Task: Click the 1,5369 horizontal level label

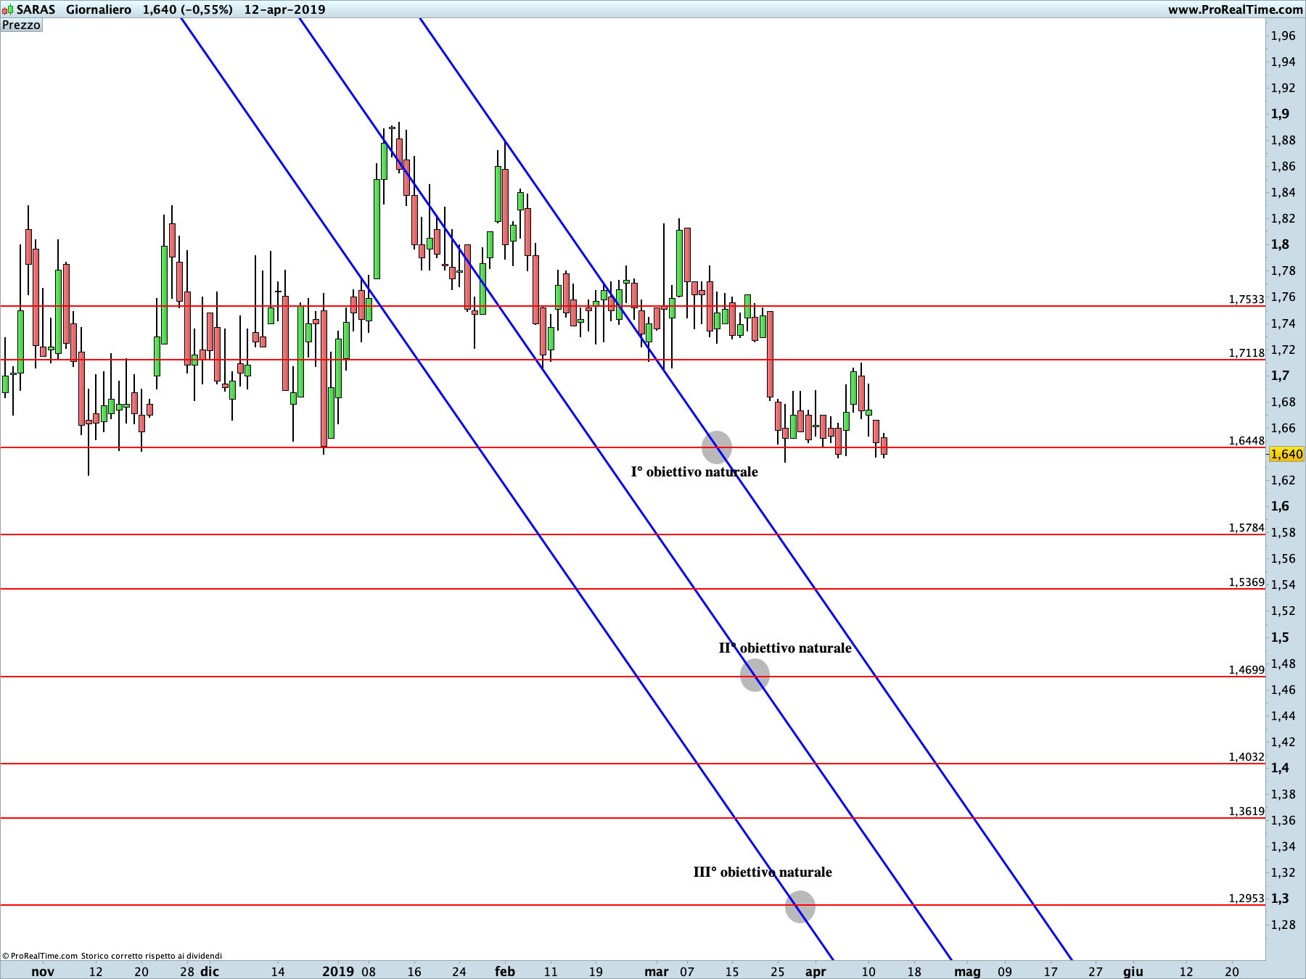Action: (x=1247, y=582)
